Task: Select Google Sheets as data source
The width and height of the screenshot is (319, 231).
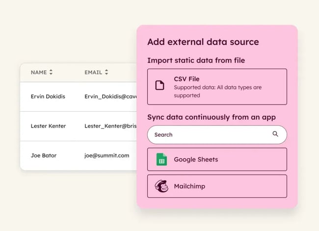Action: tap(217, 159)
